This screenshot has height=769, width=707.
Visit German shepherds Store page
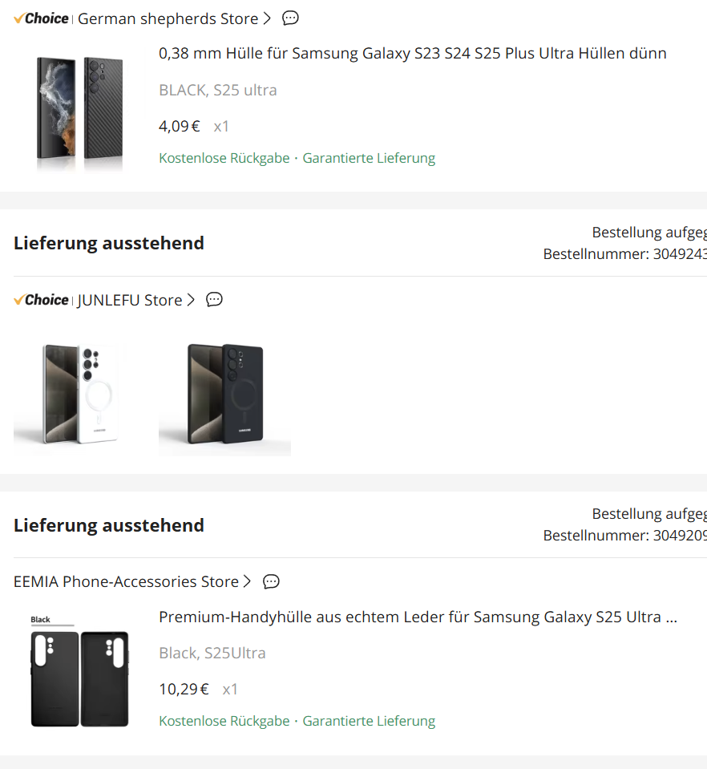point(168,18)
